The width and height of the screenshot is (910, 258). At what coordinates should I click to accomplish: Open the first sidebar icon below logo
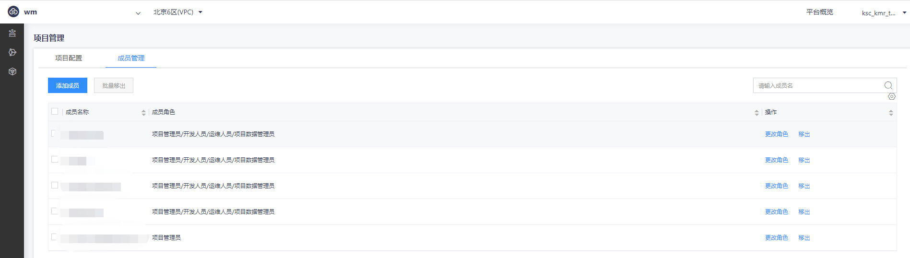click(12, 33)
